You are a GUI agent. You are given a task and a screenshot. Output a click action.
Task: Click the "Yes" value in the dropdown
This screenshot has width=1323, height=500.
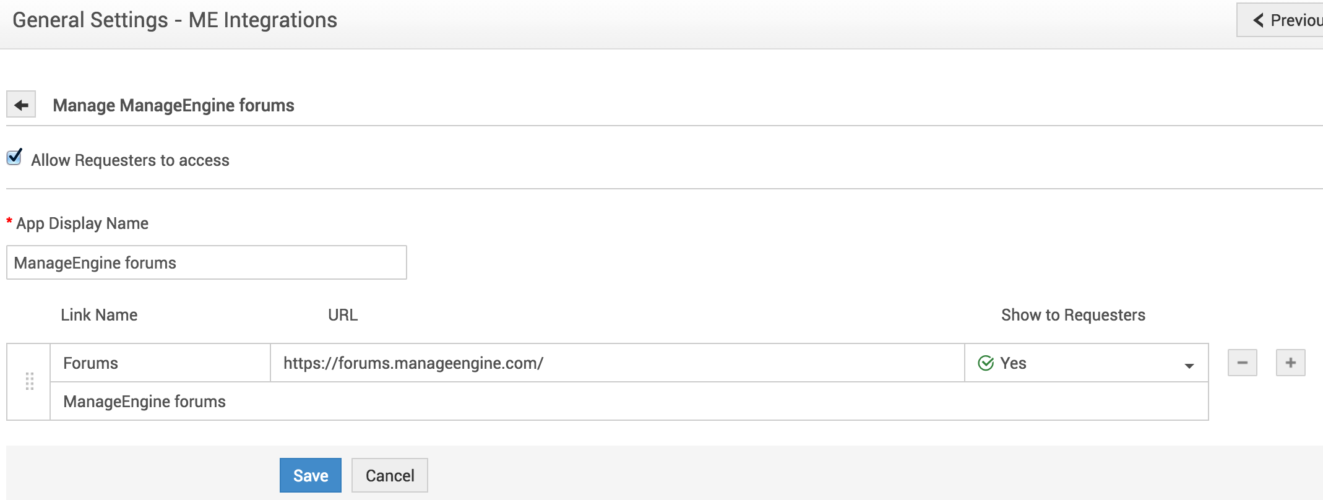coord(1013,363)
